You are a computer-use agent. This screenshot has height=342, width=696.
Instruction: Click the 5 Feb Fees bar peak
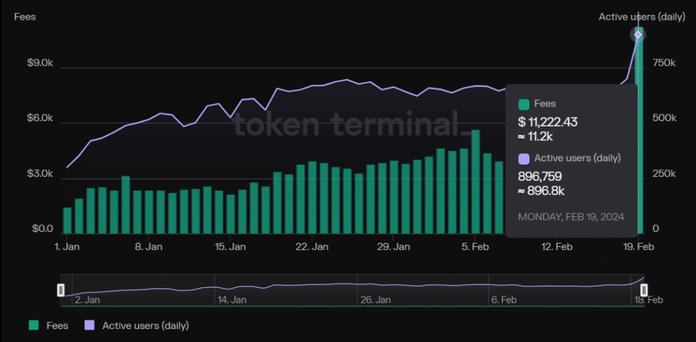coord(475,182)
